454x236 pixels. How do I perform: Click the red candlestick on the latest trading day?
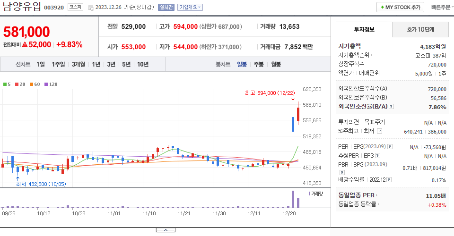click(x=298, y=114)
